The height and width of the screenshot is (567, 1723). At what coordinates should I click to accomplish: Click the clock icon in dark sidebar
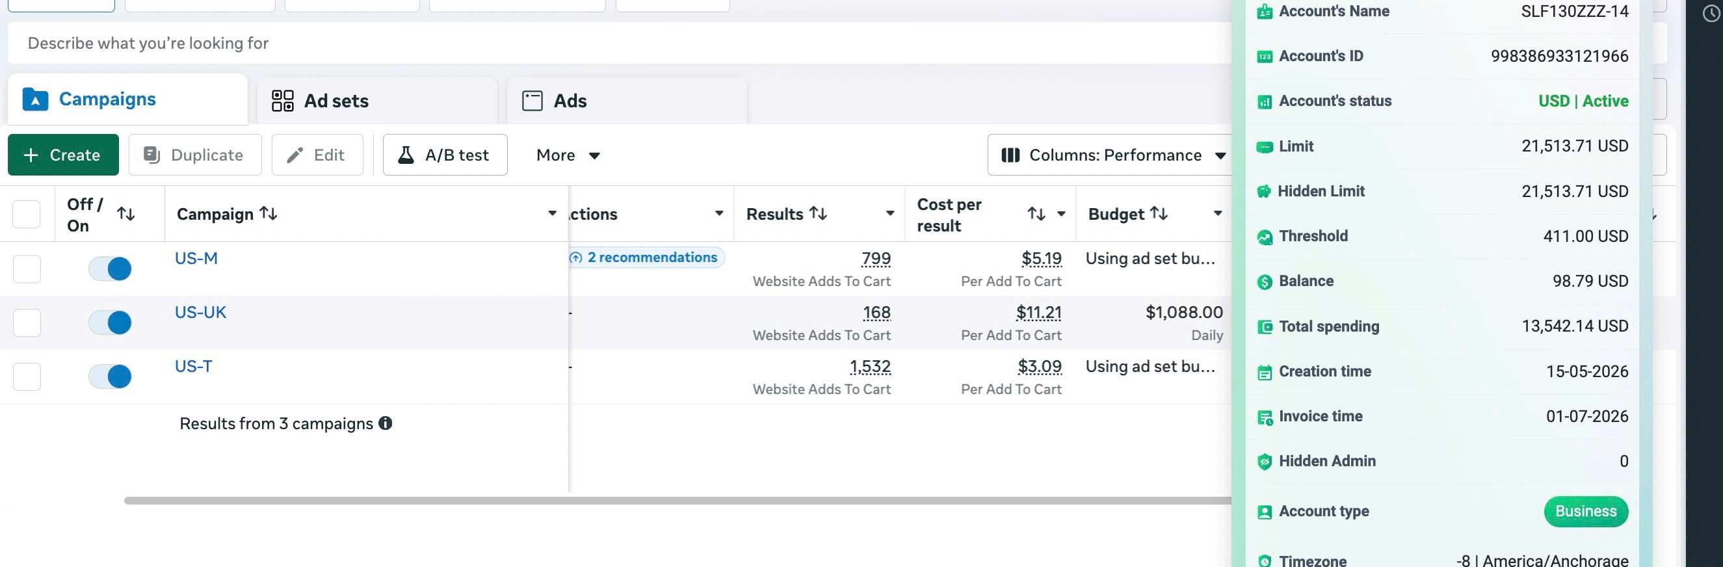pyautogui.click(x=1711, y=14)
